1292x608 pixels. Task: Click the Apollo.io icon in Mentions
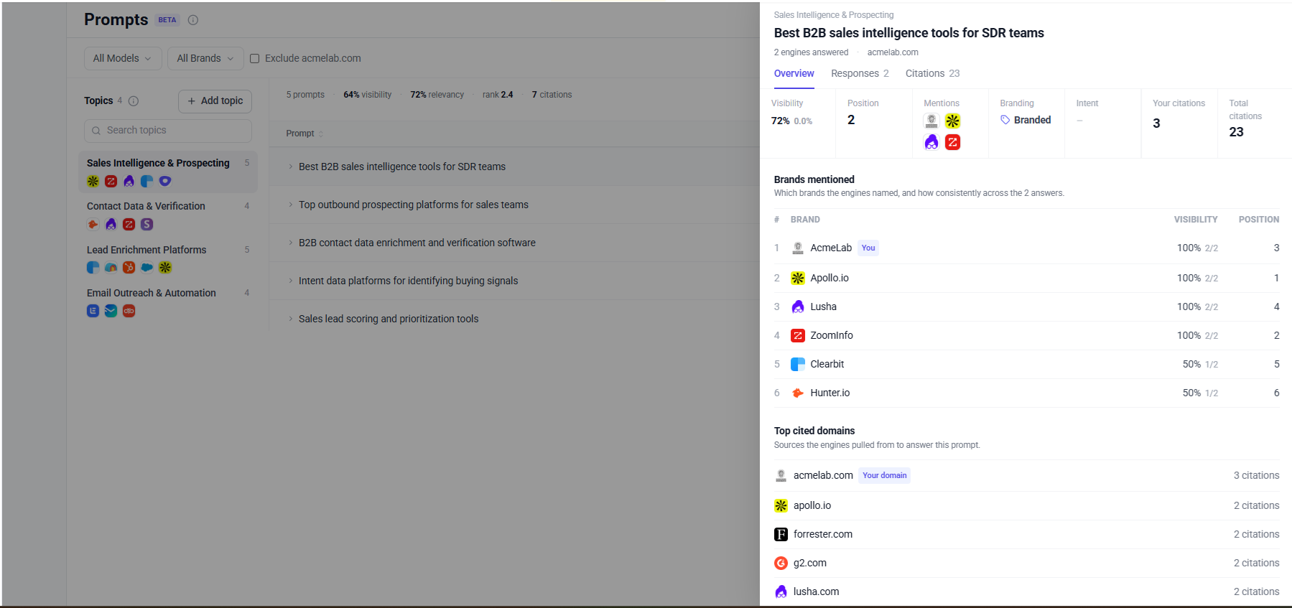(952, 121)
